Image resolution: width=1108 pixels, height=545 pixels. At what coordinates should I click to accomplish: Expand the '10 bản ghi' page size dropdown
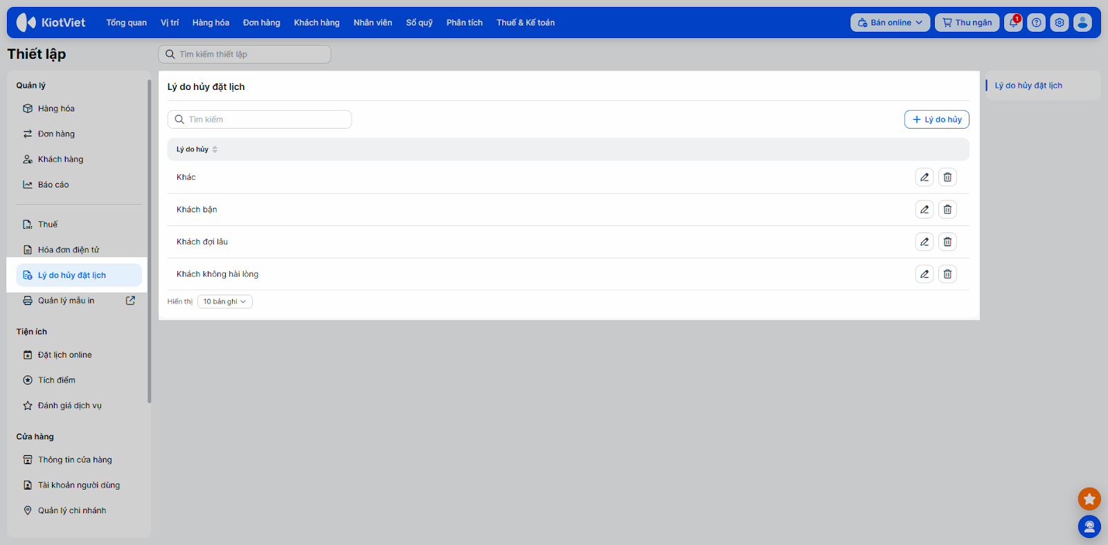click(224, 302)
